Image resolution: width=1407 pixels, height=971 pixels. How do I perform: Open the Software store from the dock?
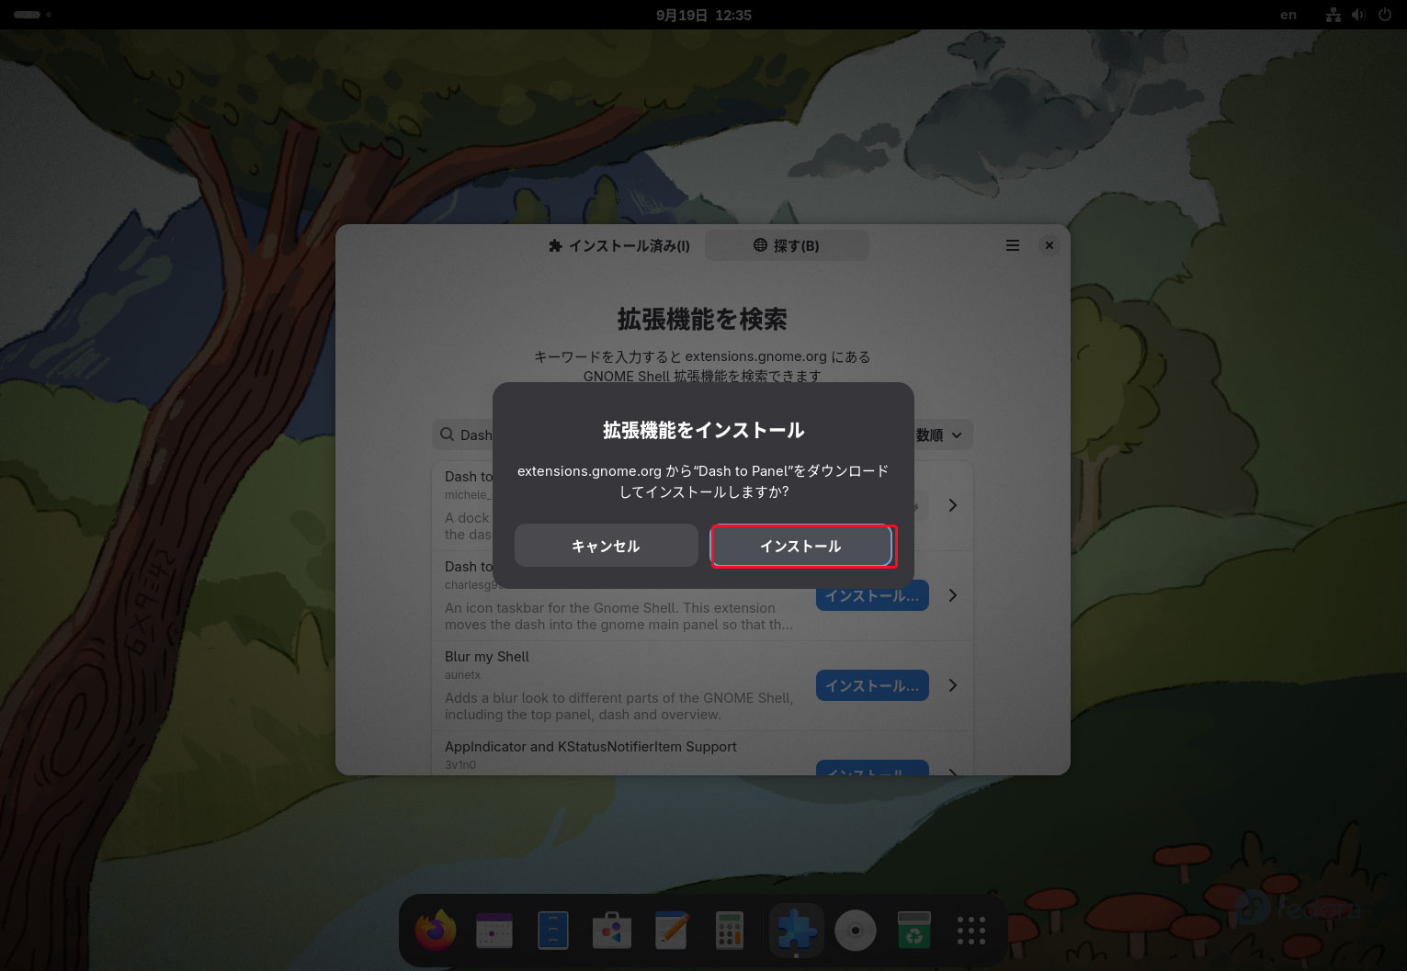pyautogui.click(x=612, y=931)
